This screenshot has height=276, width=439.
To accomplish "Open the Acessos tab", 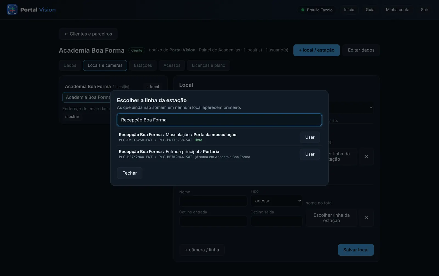I will point(172,66).
